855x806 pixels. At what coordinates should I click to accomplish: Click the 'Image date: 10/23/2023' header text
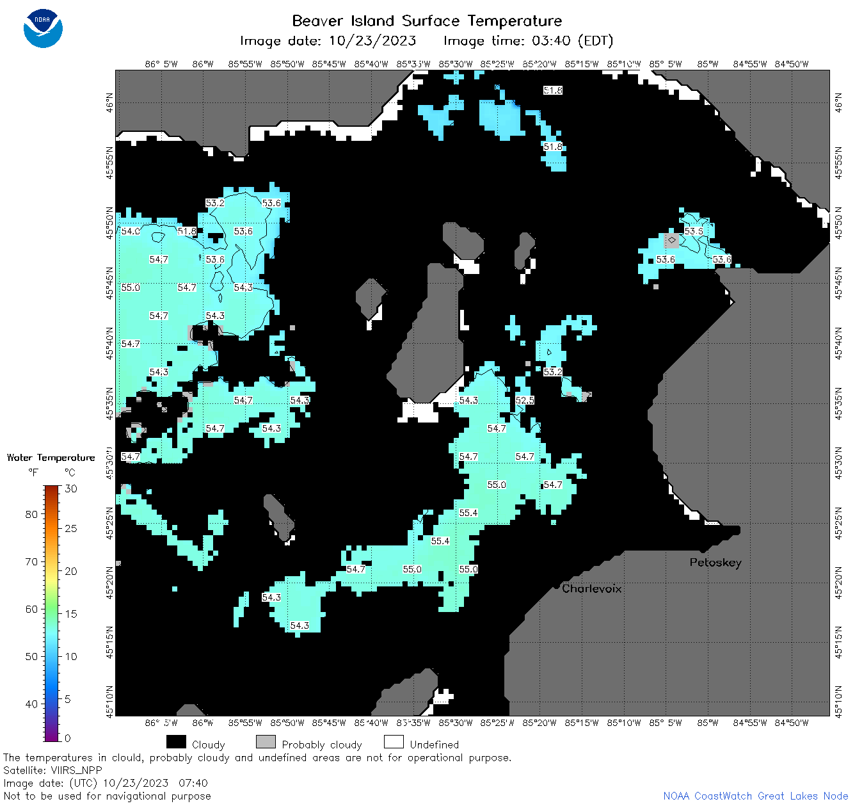point(328,41)
